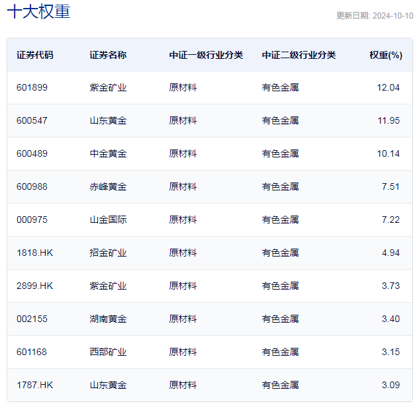This screenshot has height=406, width=417.
Task: Select the 湖南黄金 security name
Action: 108,319
